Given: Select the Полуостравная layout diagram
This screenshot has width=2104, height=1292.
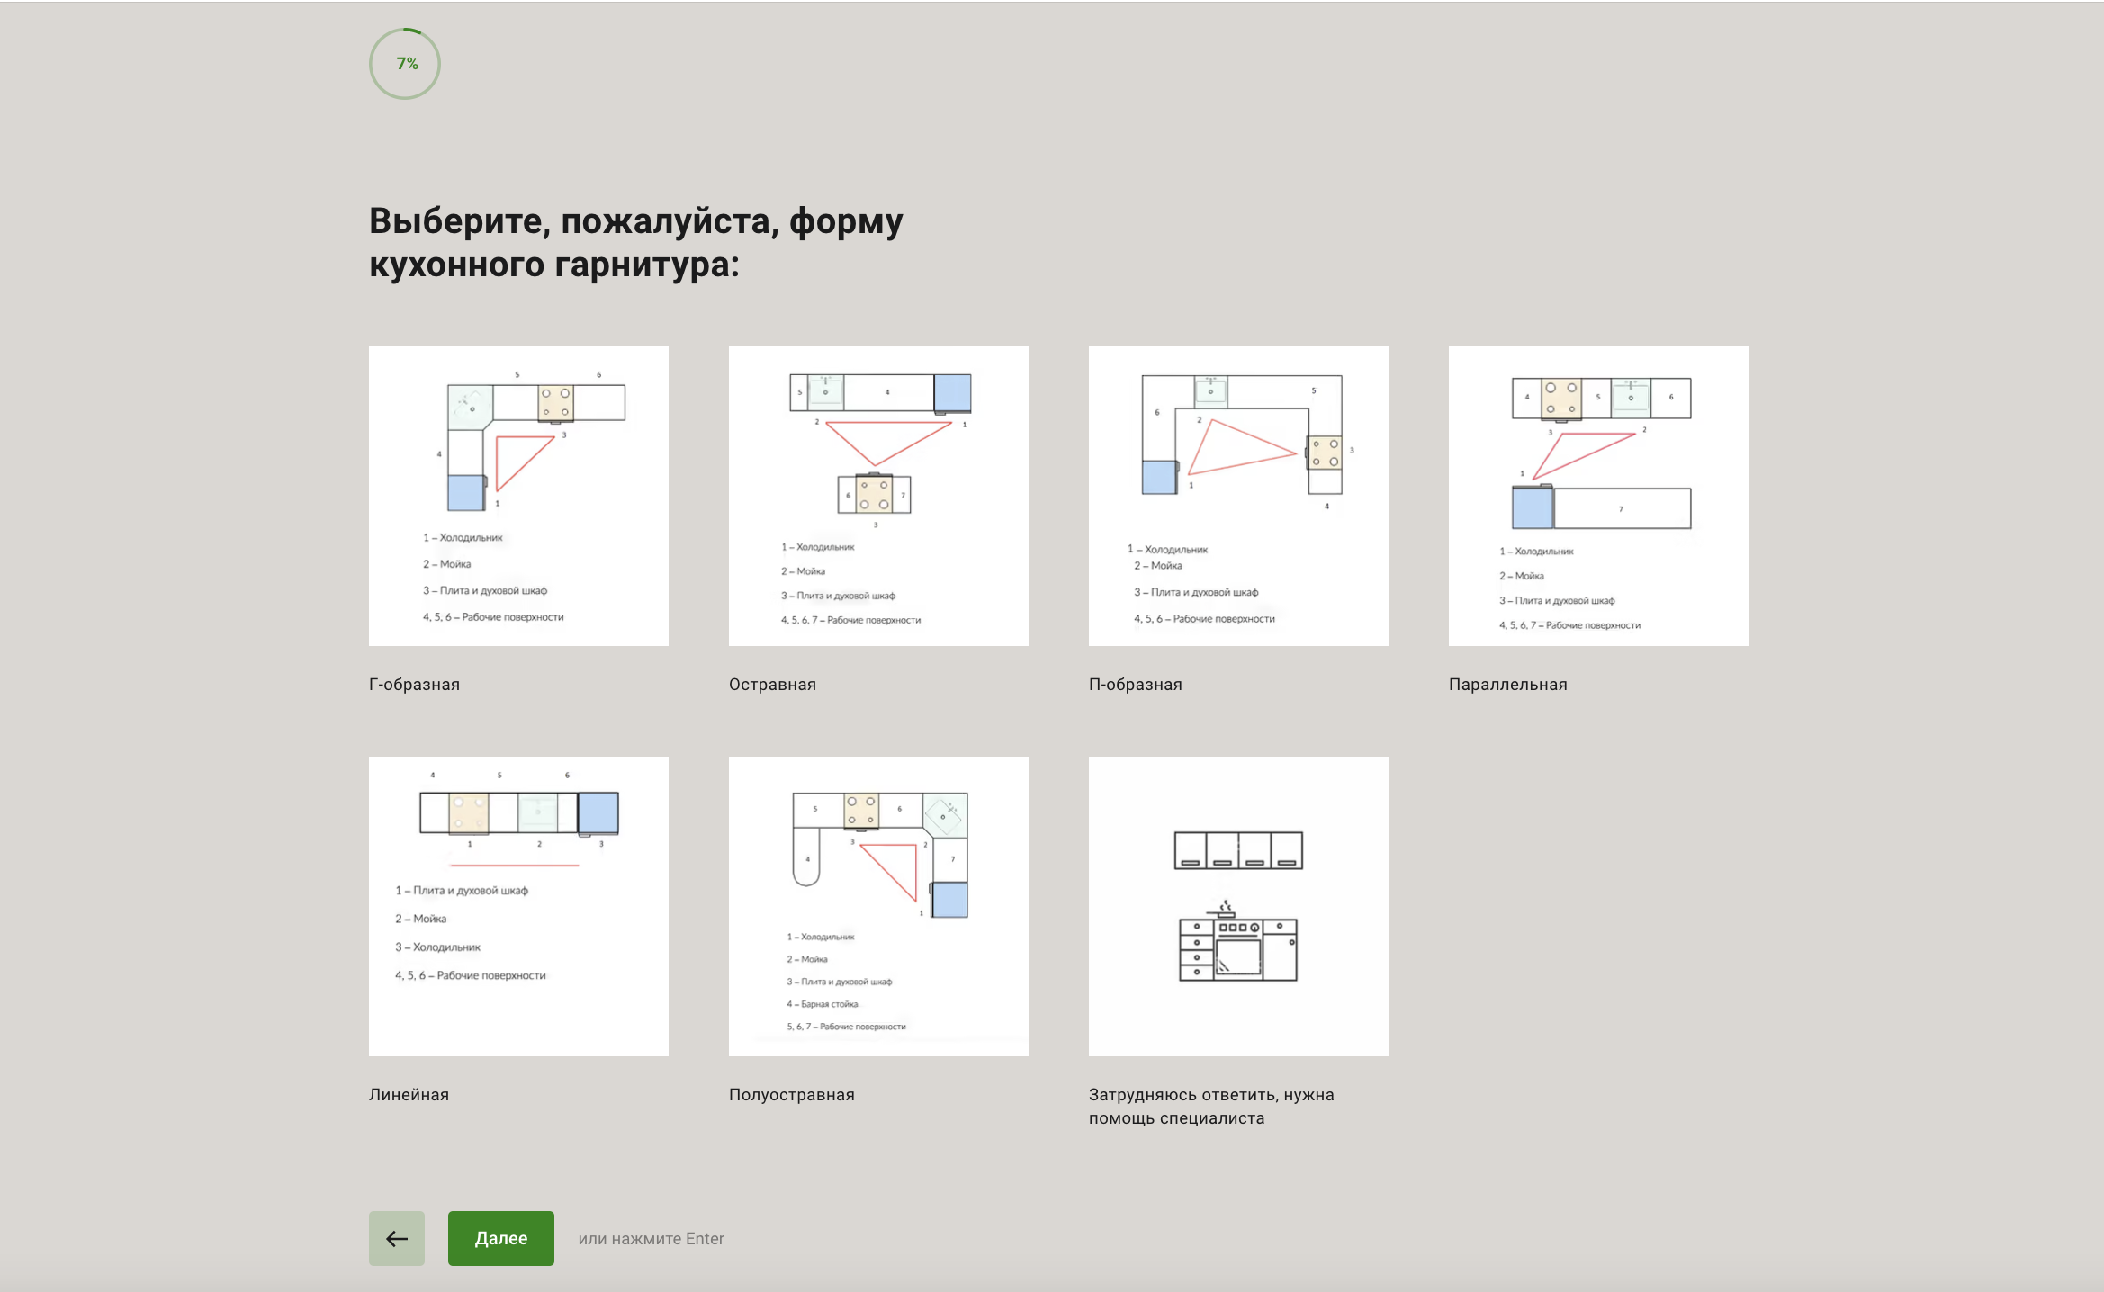Looking at the screenshot, I should tap(878, 905).
